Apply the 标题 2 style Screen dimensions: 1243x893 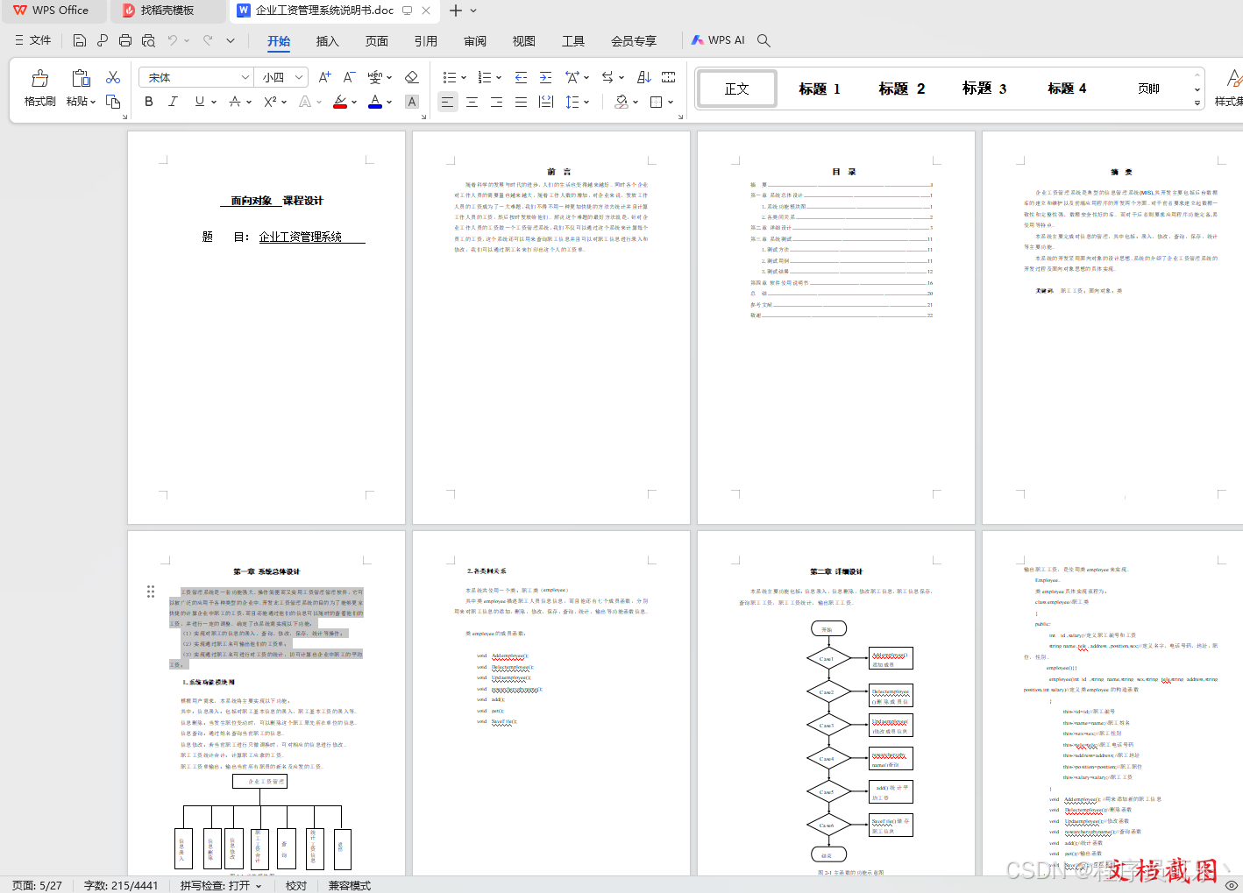click(x=902, y=89)
